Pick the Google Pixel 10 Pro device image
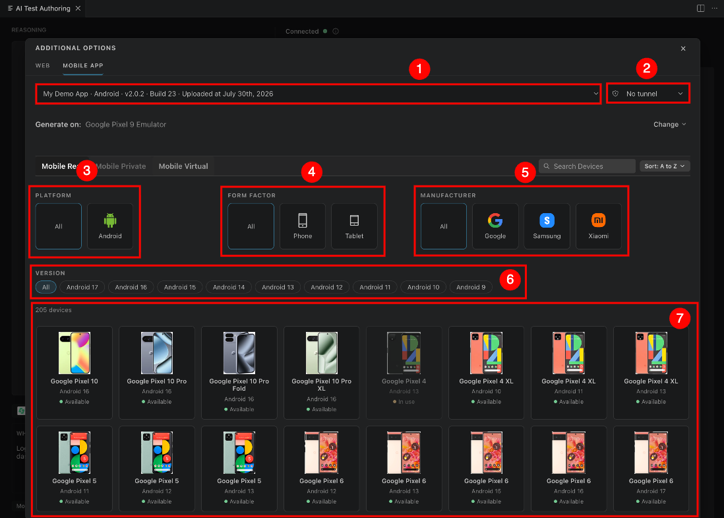 pyautogui.click(x=156, y=353)
